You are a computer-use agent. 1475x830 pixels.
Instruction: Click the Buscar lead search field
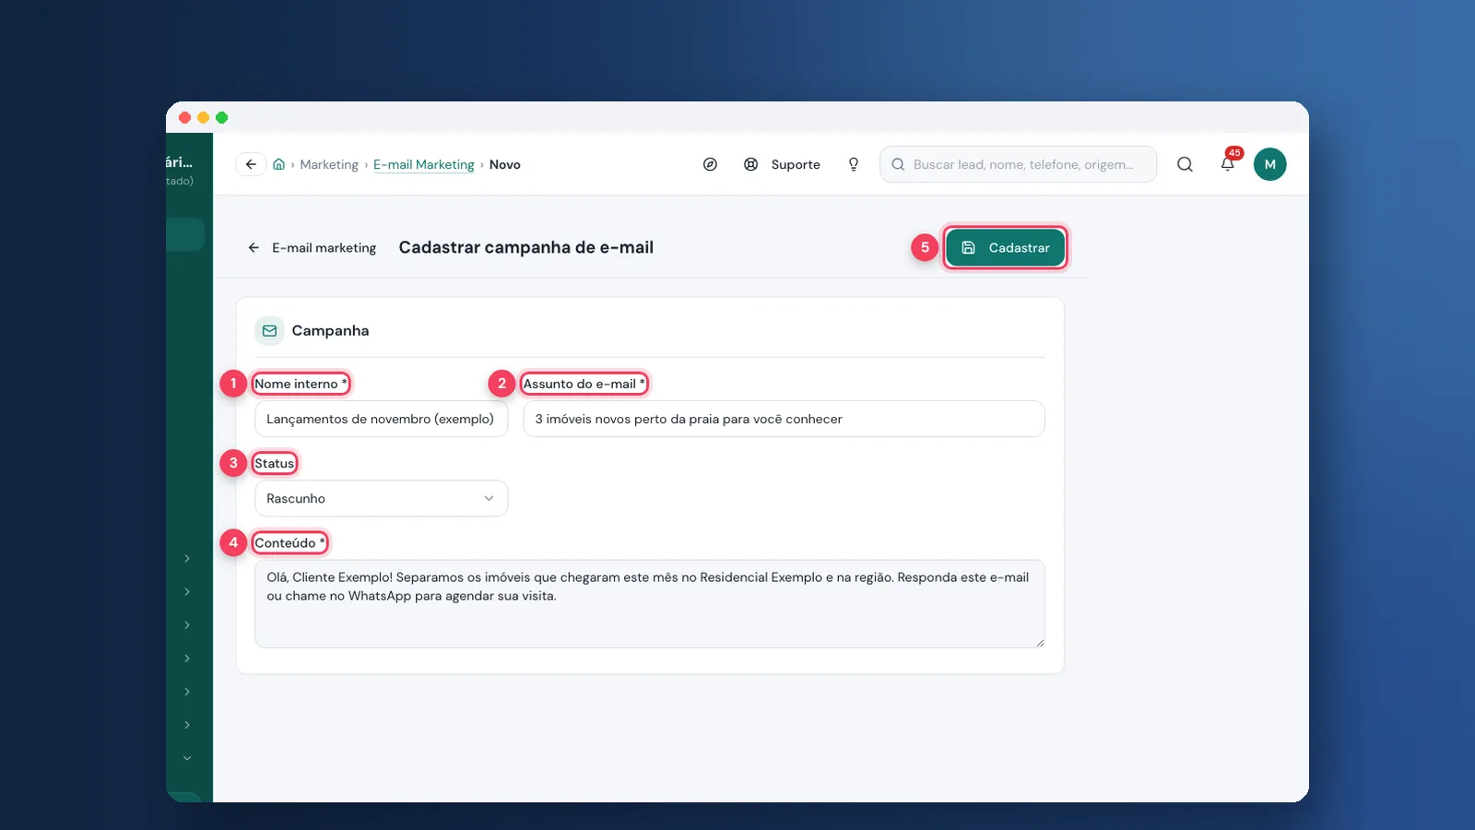point(1018,164)
